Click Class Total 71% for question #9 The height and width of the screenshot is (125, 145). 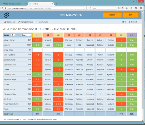pos(121,114)
